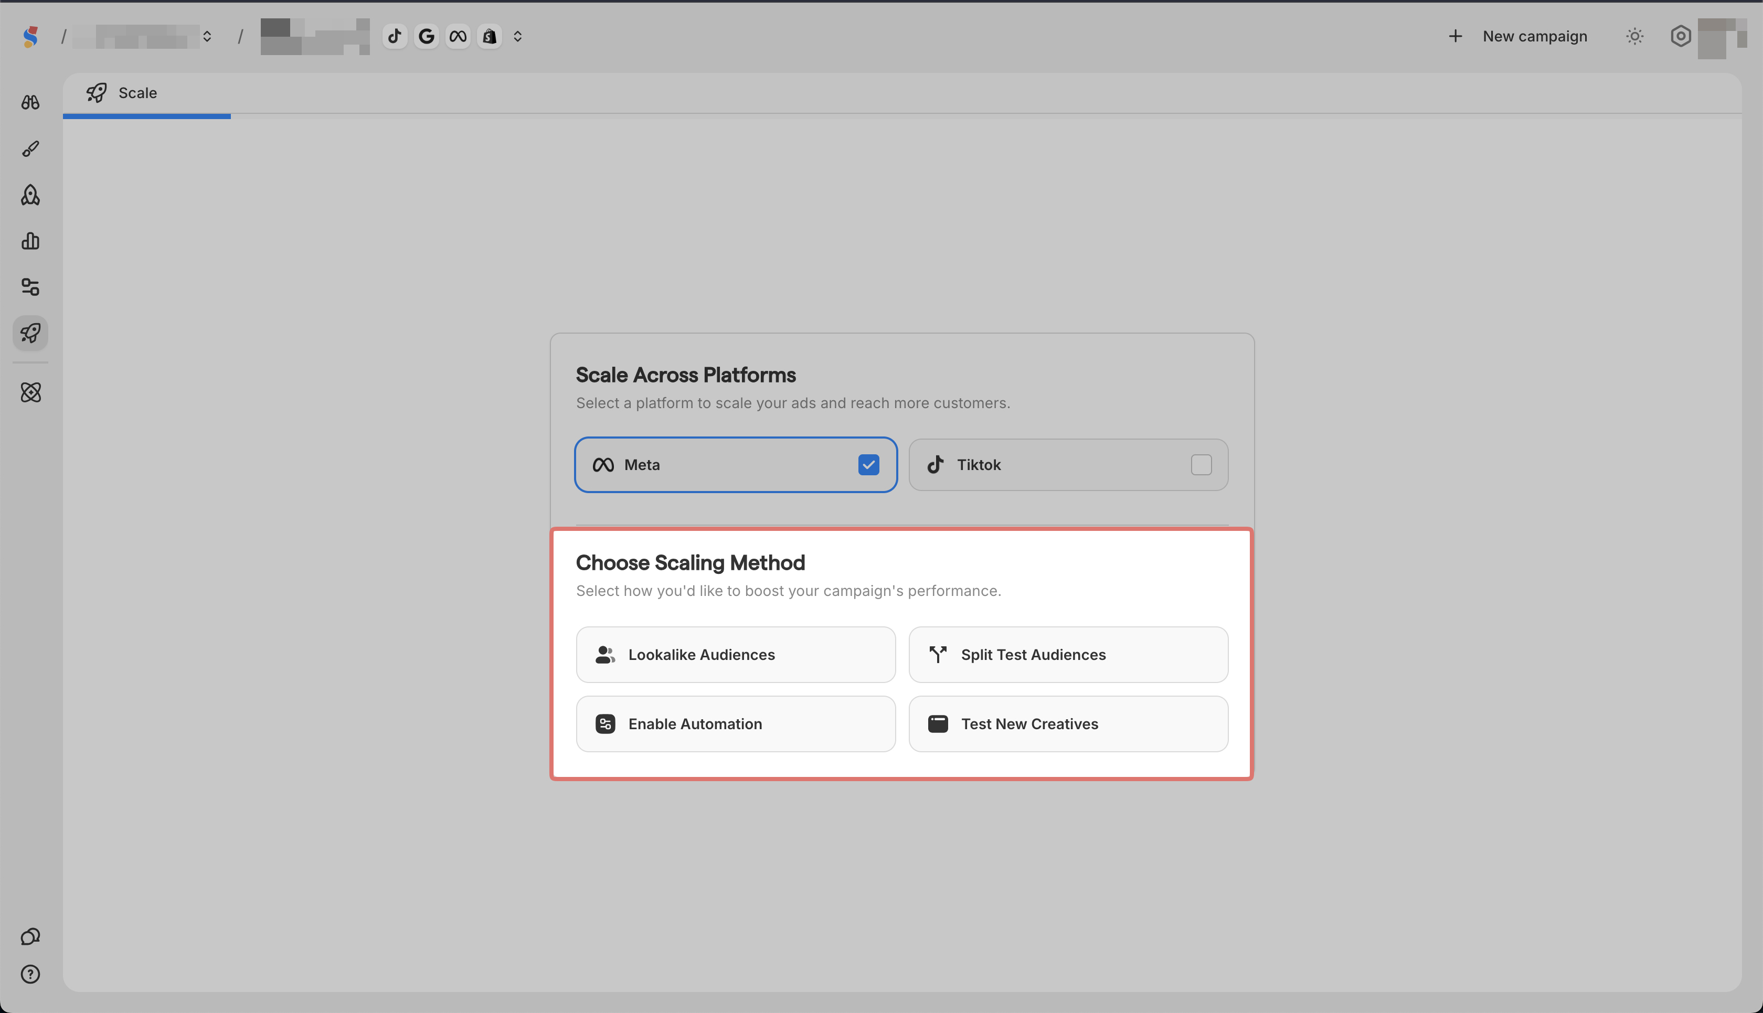The height and width of the screenshot is (1013, 1763).
Task: Check the Tiktok platform checkbox
Action: [1201, 465]
